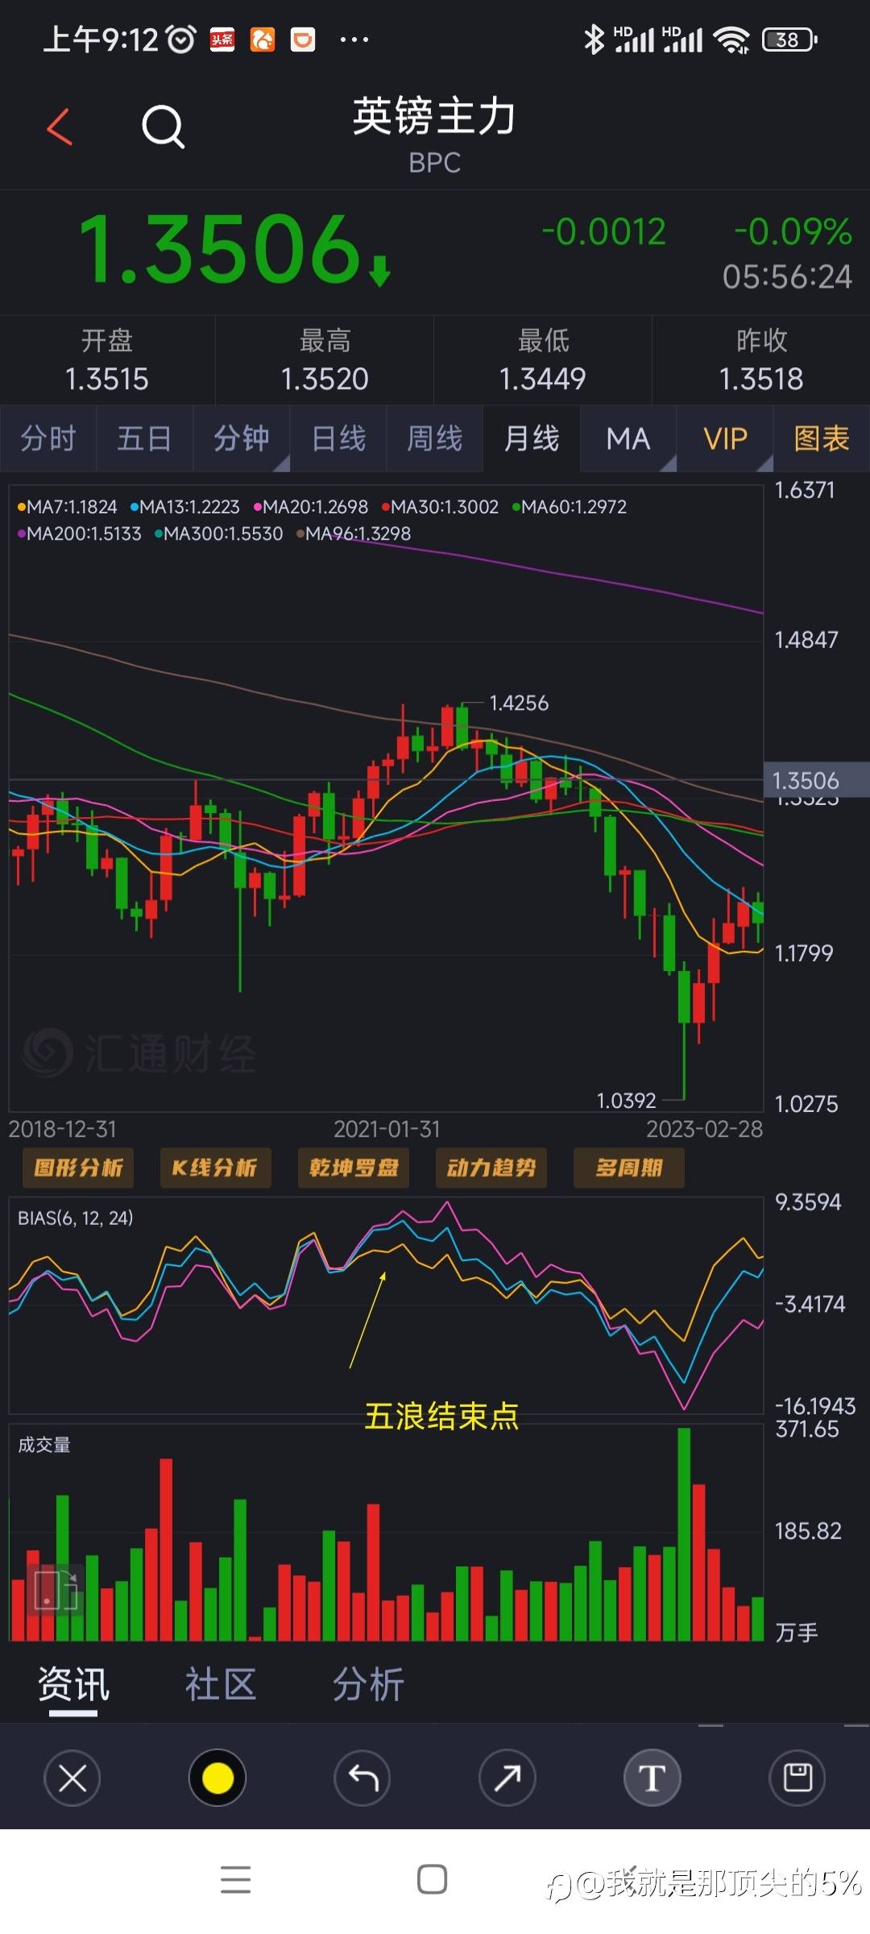Screen dimensions: 870x1934
Task: Undo last annotation with curved arrow
Action: [x=362, y=1778]
